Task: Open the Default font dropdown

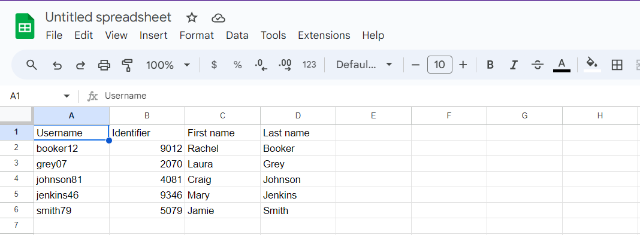Action: tap(364, 65)
